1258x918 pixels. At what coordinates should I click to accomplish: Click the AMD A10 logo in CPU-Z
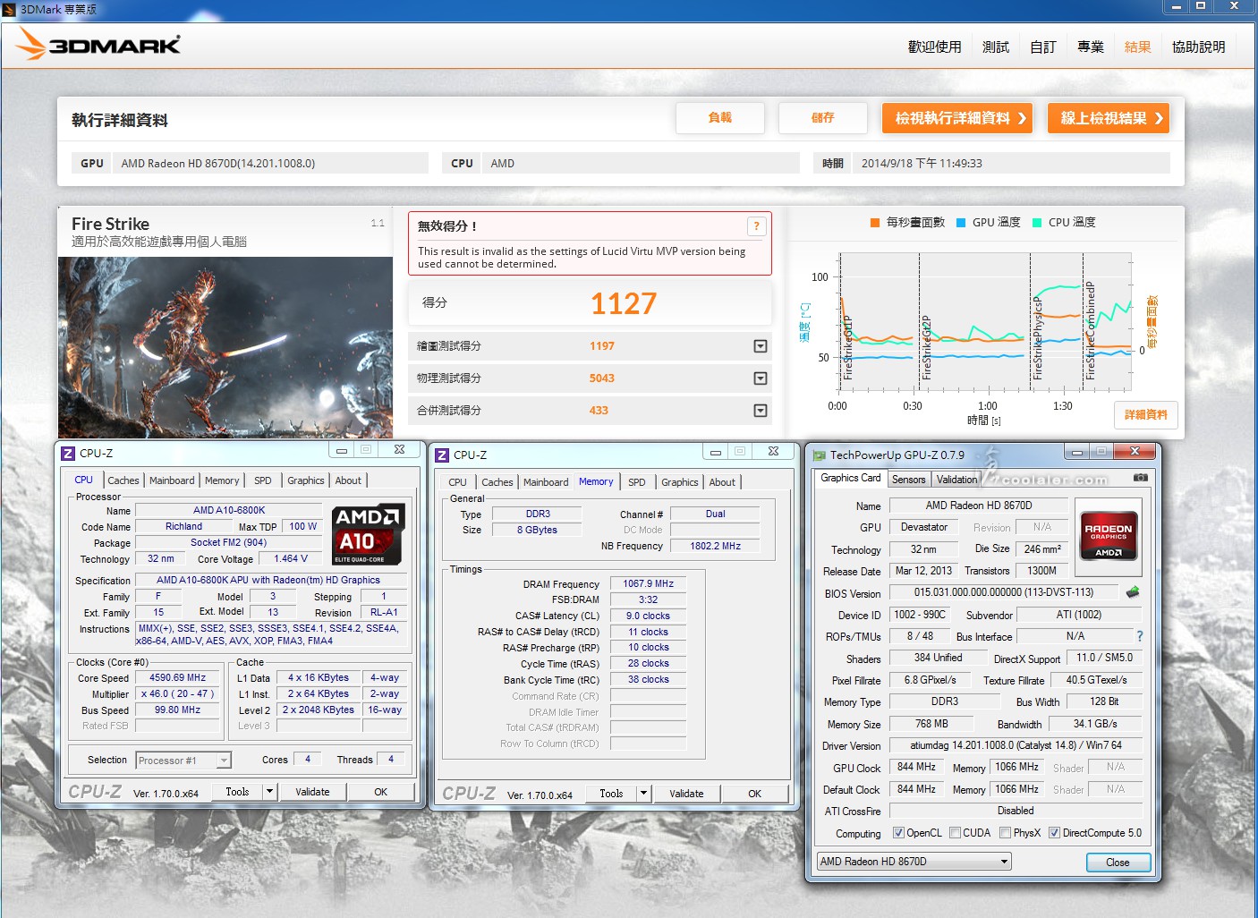[x=369, y=534]
